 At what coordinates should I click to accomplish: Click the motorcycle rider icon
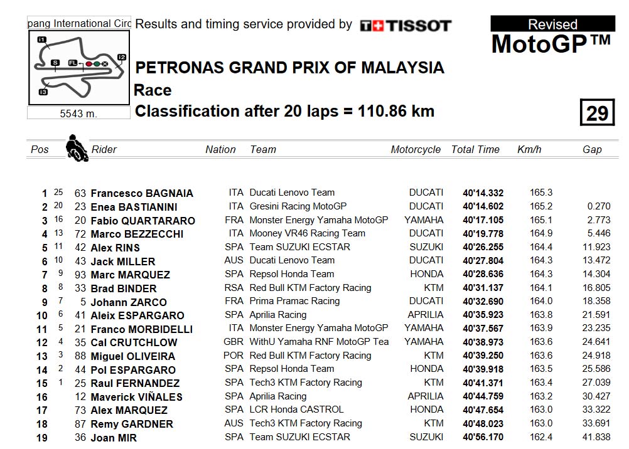[x=77, y=148]
